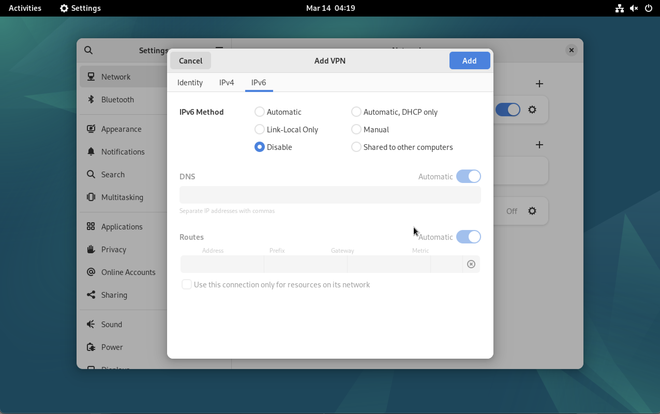Open the Search panel in the sidebar
This screenshot has height=414, width=660.
[x=123, y=174]
